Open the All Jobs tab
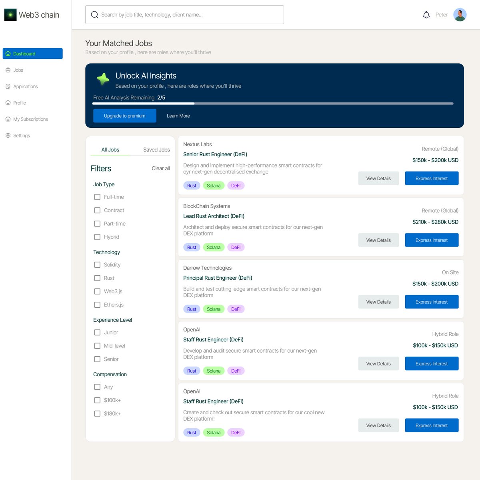This screenshot has width=480, height=480. tap(110, 149)
